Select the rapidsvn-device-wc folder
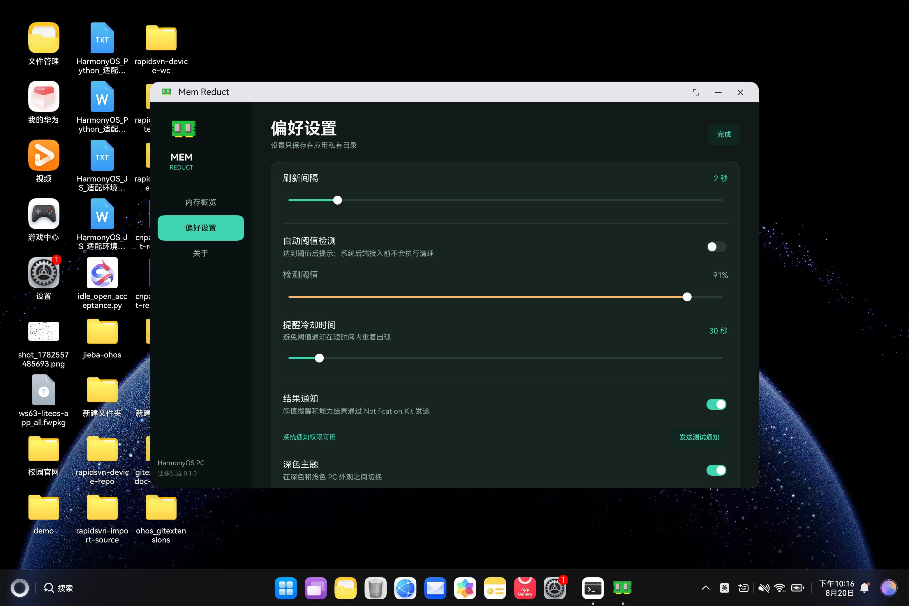909x606 pixels. coord(161,38)
